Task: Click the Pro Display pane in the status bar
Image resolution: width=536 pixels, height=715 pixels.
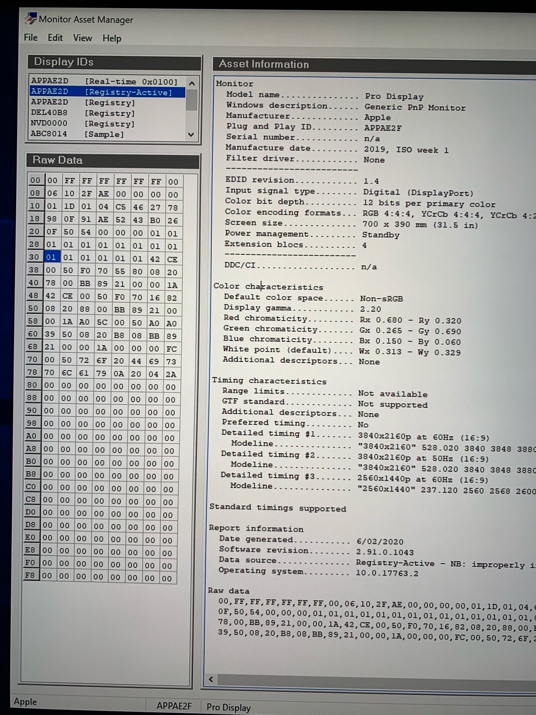Action: point(228,707)
